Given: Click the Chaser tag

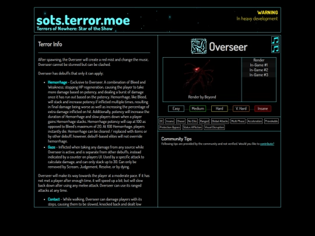Looking at the screenshot, I should coord(181,121).
